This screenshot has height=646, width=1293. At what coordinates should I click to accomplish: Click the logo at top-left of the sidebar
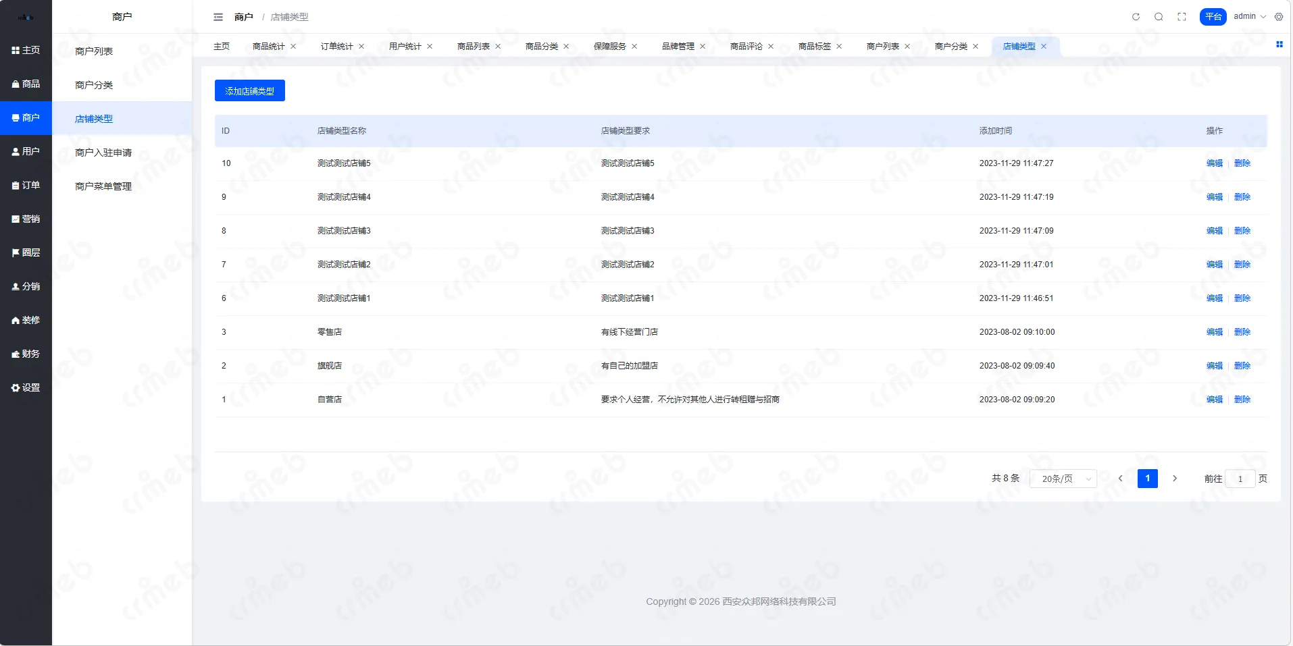click(x=26, y=17)
